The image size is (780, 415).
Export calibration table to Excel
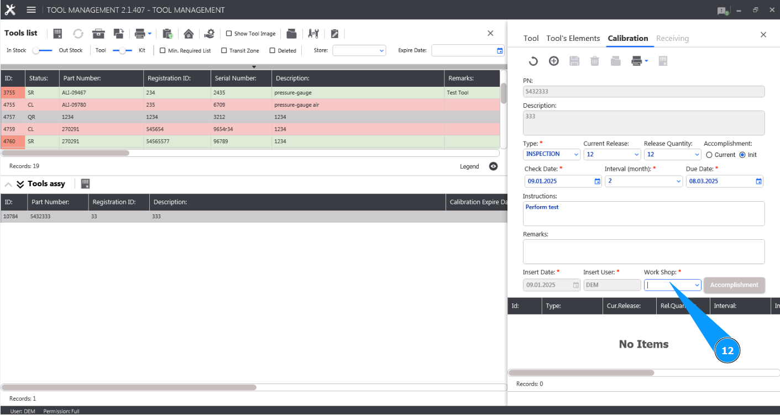663,61
